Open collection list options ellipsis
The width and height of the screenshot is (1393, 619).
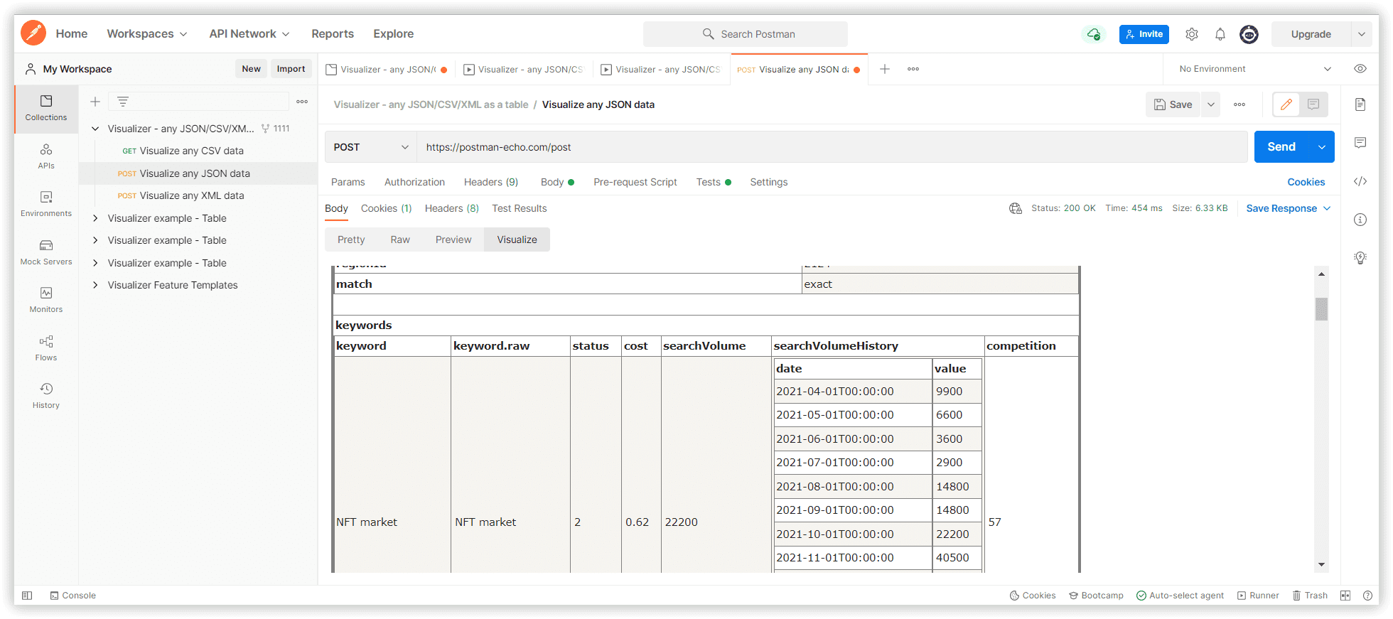click(x=302, y=102)
